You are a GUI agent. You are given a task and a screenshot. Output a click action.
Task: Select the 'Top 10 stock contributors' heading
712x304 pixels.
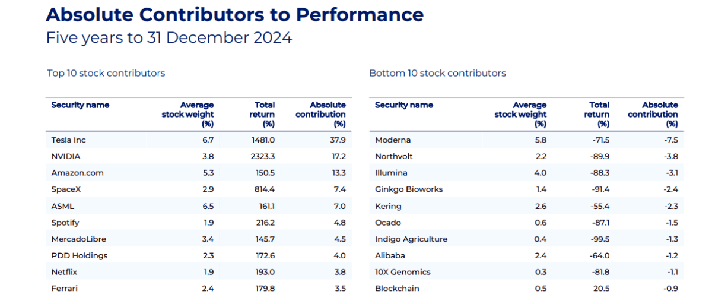pyautogui.click(x=106, y=73)
